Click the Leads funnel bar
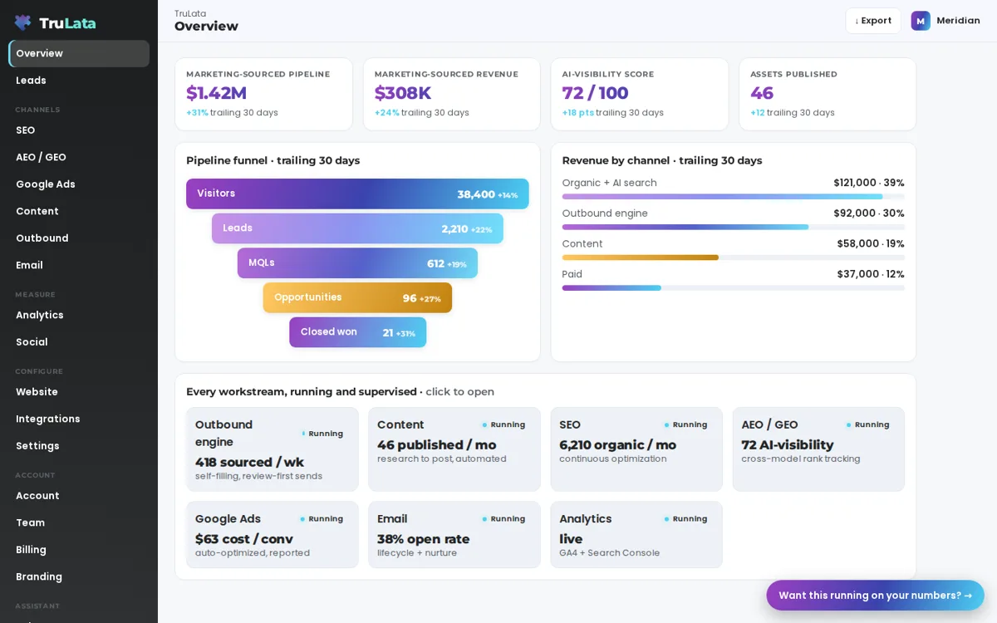The image size is (997, 623). [x=357, y=228]
